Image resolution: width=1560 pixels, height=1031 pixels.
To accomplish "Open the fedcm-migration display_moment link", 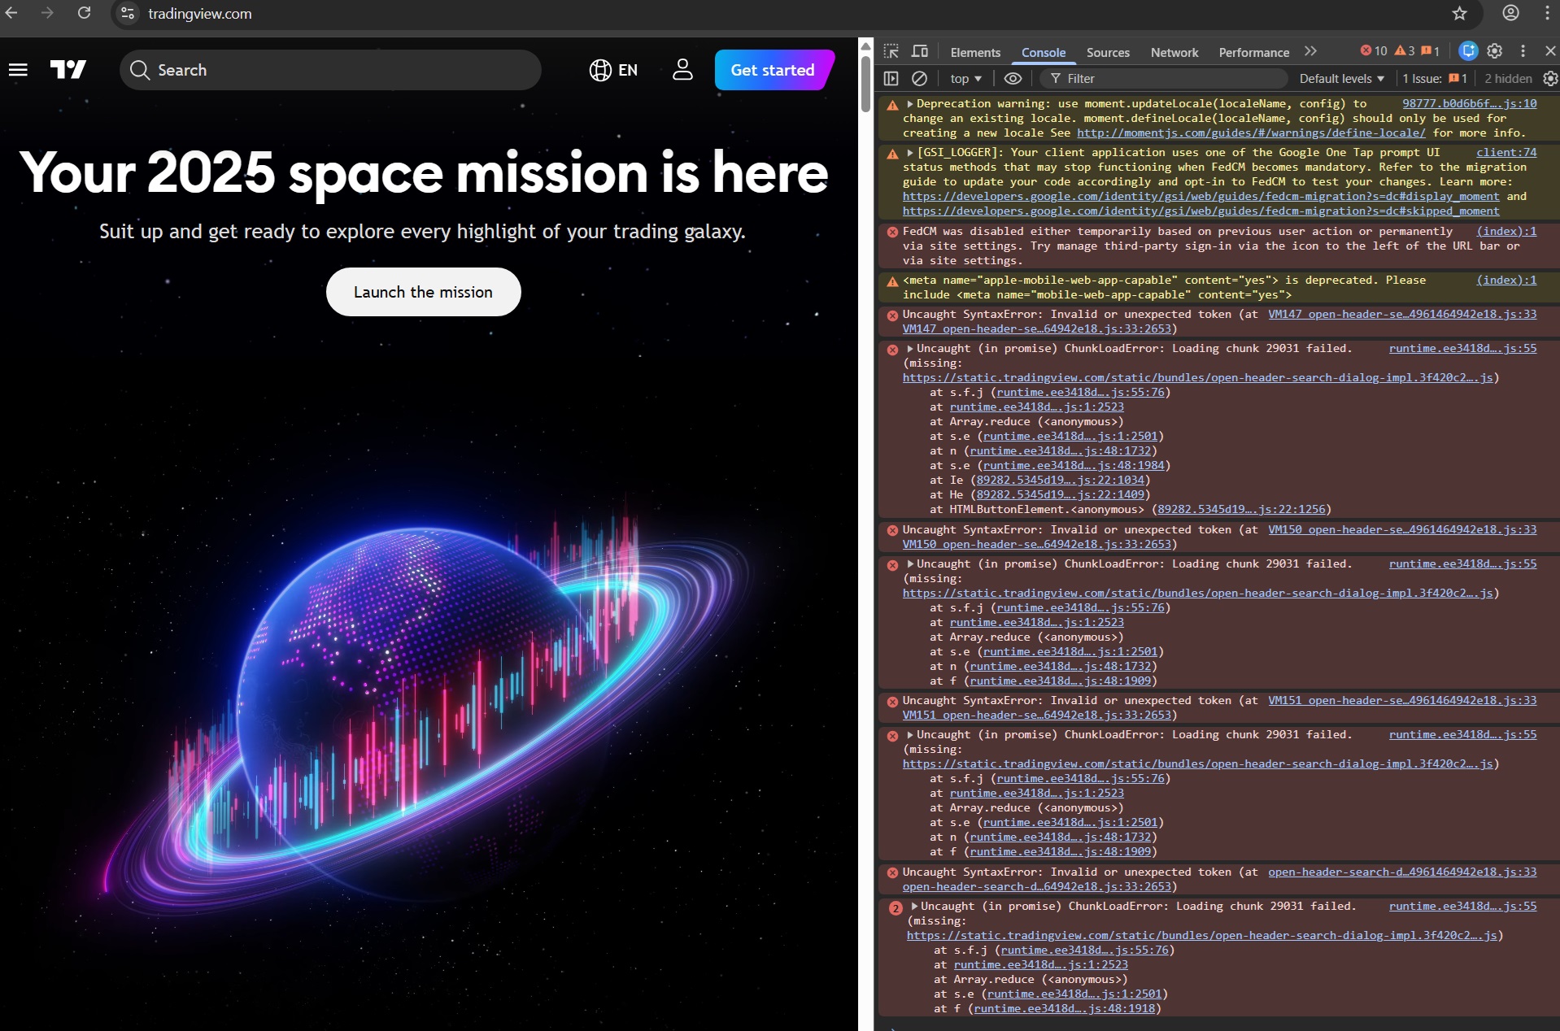I will (x=1201, y=197).
